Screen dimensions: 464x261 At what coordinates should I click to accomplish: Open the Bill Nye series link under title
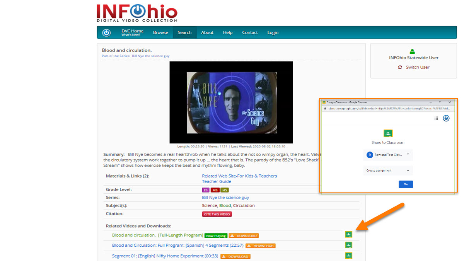point(151,56)
